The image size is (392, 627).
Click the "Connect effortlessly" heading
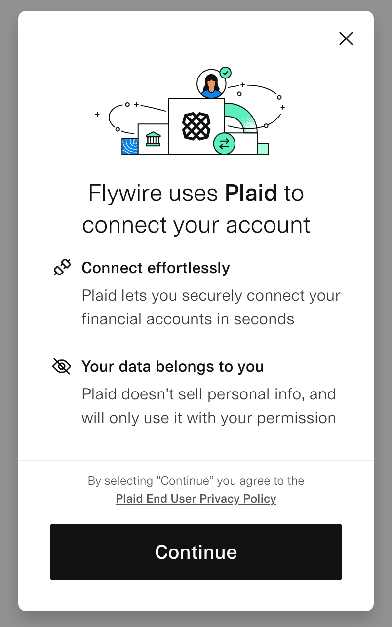156,268
